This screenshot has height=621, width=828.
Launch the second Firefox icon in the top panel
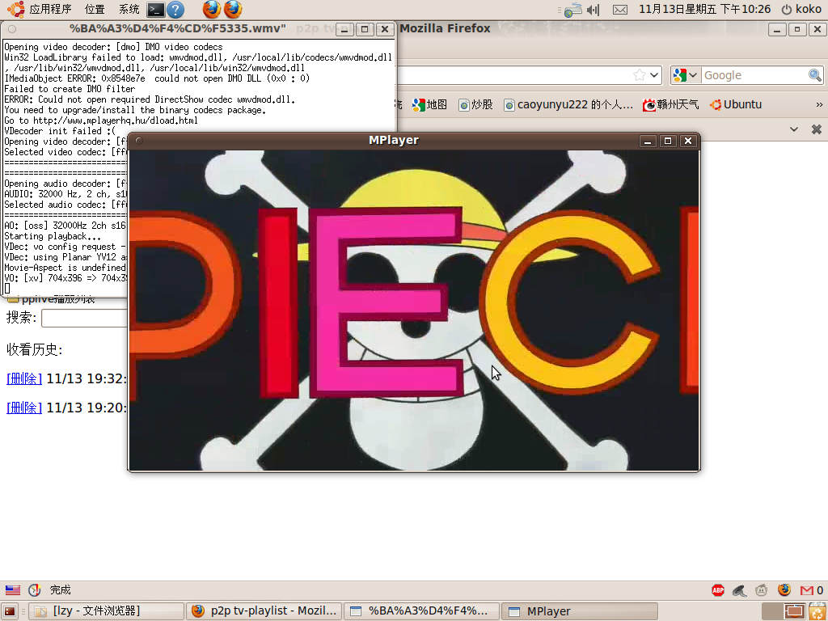[x=233, y=9]
